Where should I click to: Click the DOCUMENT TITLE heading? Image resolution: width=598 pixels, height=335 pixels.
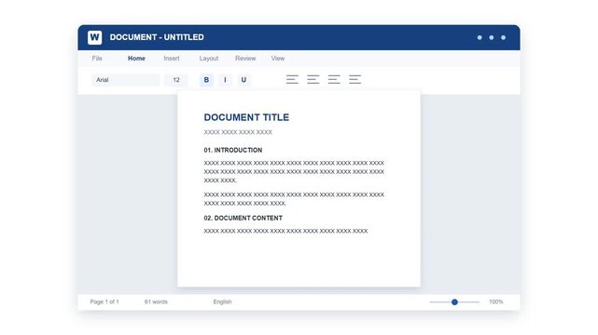coord(246,117)
